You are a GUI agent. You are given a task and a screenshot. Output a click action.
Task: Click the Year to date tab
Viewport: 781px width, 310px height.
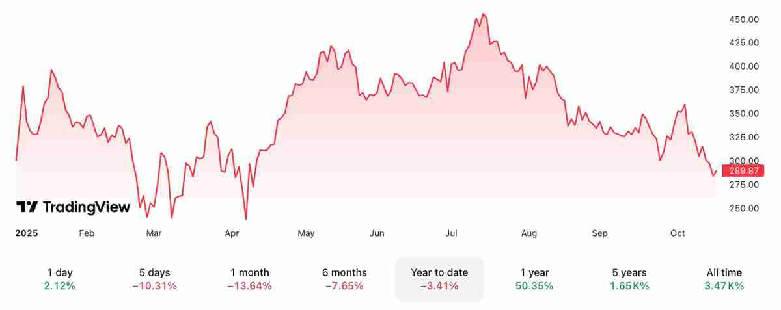(x=439, y=279)
